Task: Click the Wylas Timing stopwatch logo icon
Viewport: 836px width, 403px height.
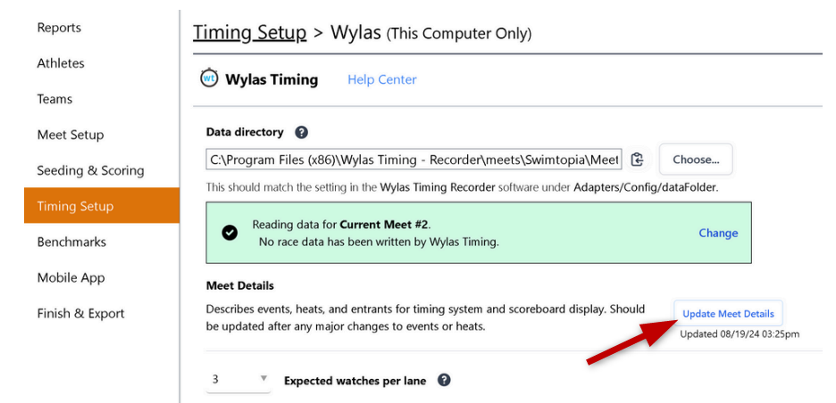Action: click(x=209, y=78)
